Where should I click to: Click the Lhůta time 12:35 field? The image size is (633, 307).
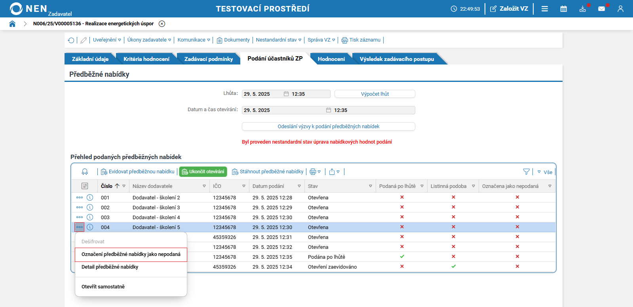(x=310, y=94)
